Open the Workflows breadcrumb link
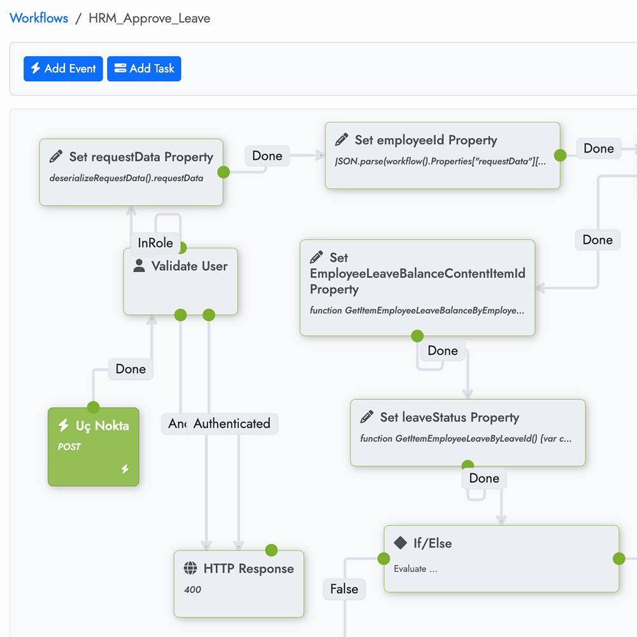Image resolution: width=637 pixels, height=637 pixels. (39, 18)
